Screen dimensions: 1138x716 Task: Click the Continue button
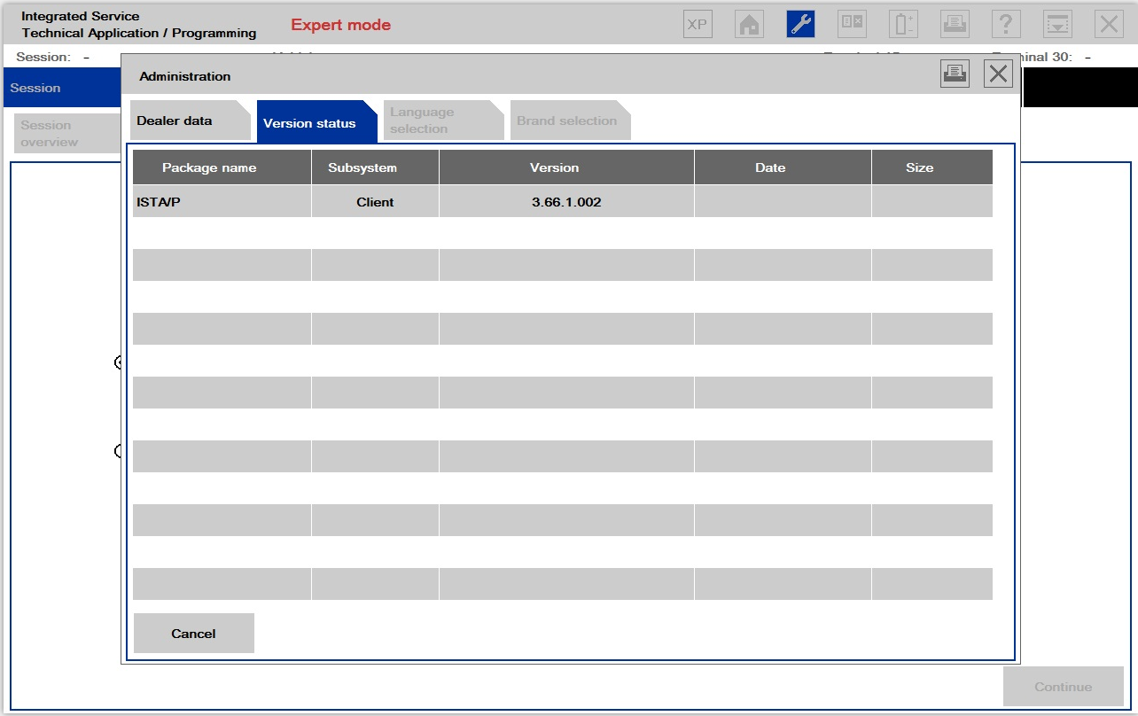click(1064, 687)
